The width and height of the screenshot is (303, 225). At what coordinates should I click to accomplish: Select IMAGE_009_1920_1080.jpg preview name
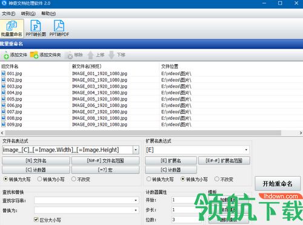(99, 125)
